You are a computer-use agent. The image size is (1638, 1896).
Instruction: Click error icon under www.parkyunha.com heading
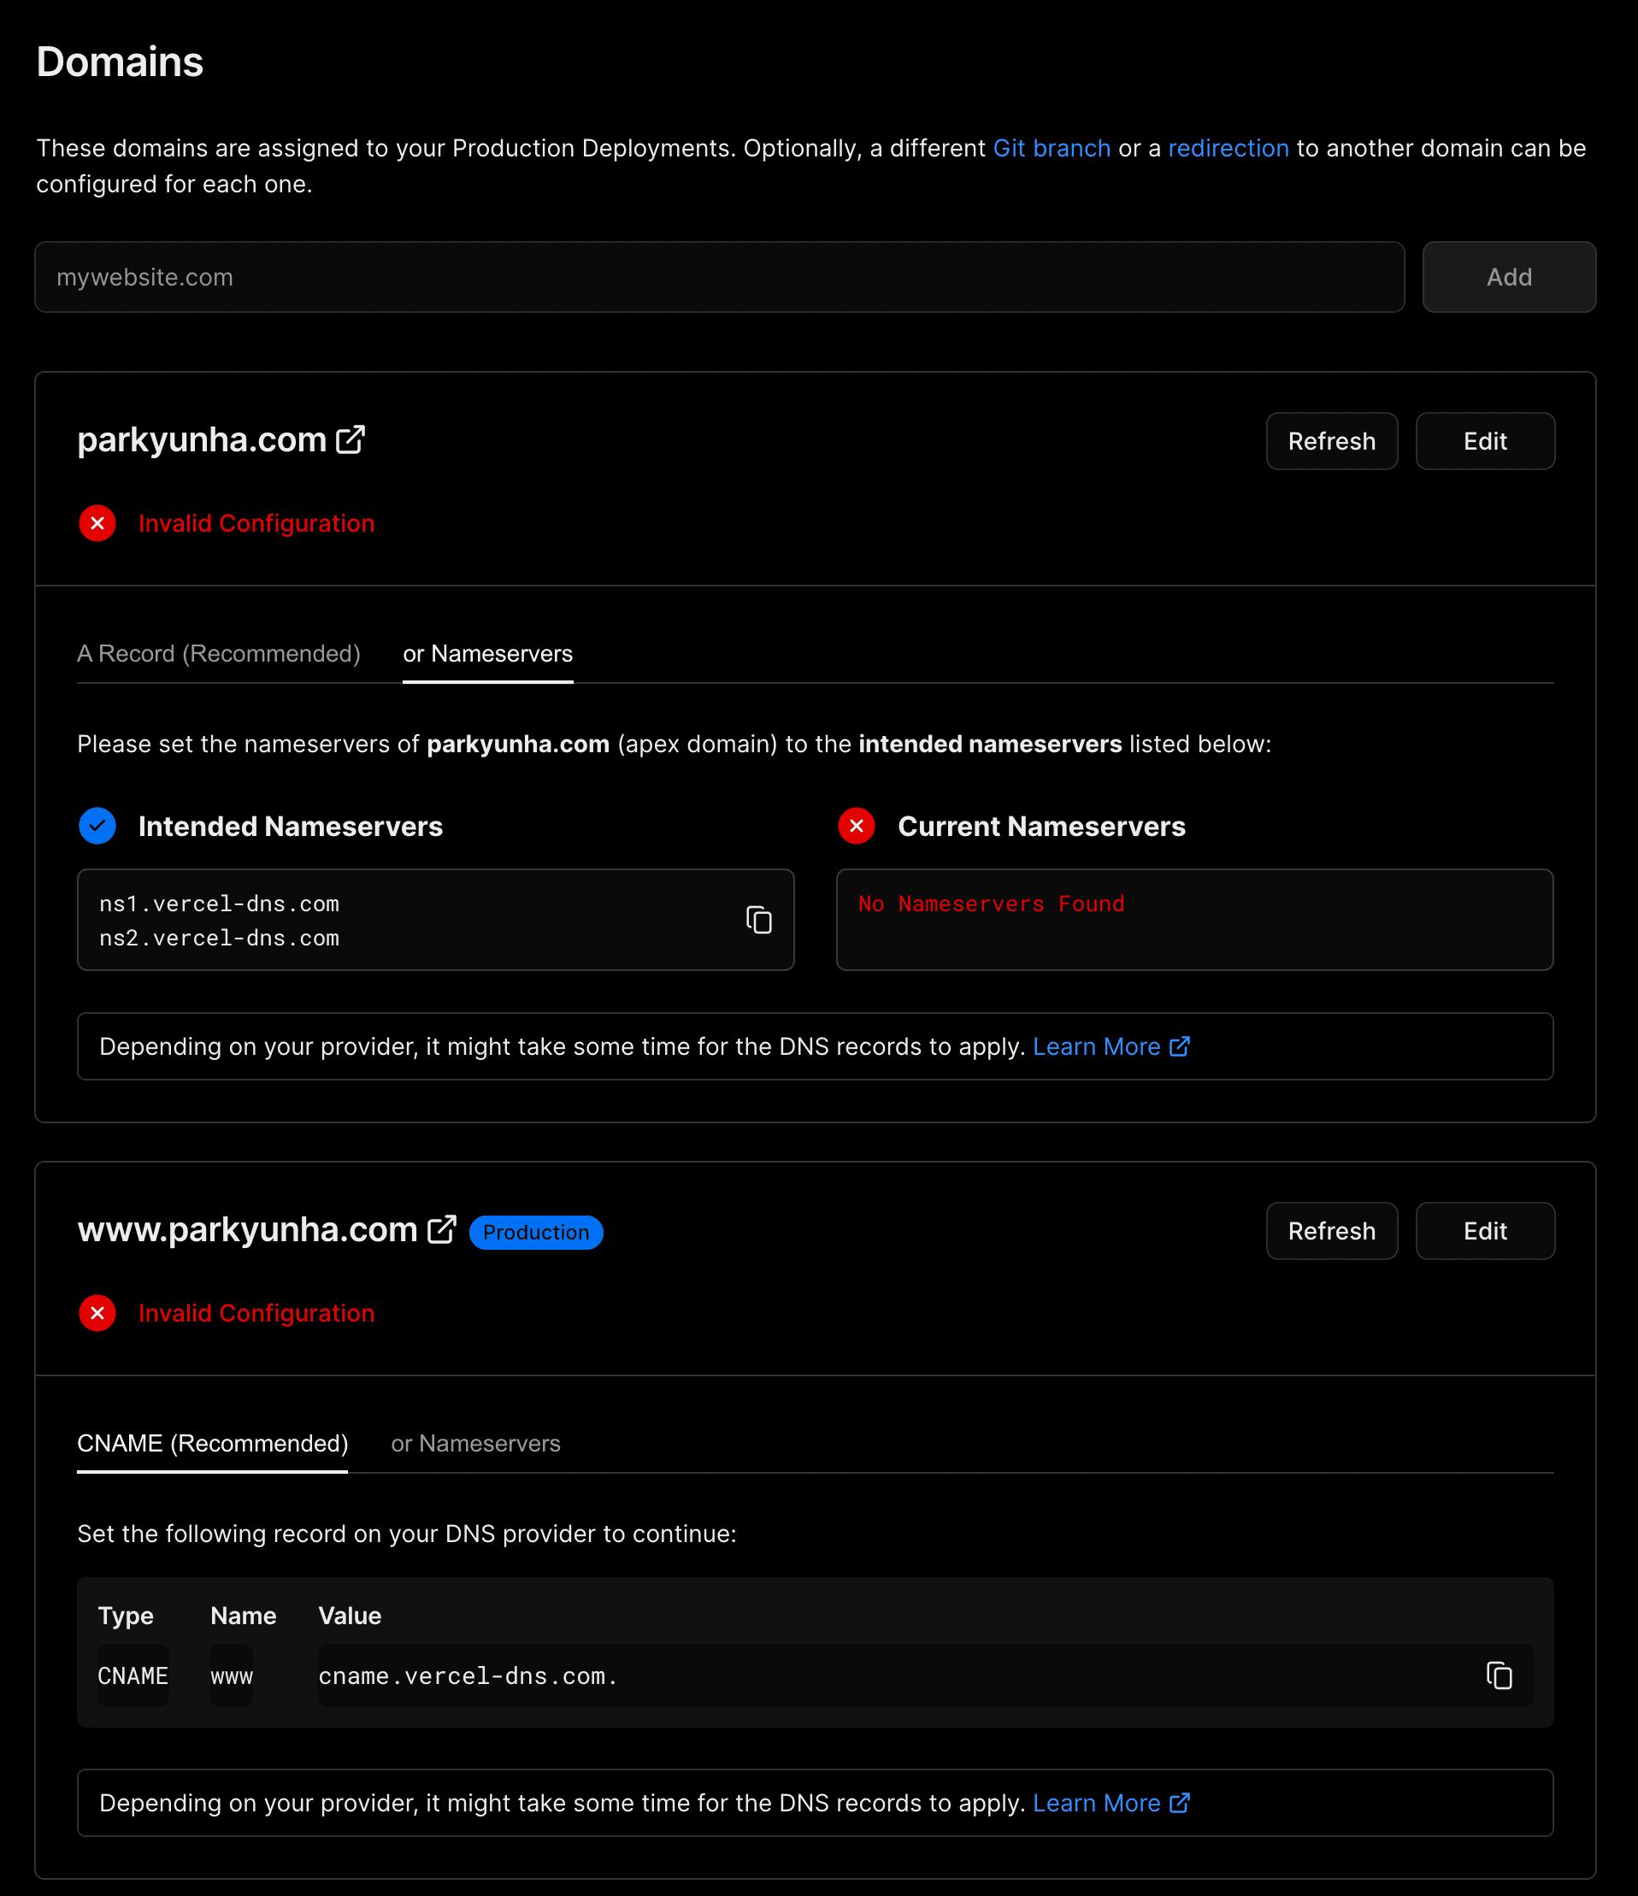[97, 1313]
